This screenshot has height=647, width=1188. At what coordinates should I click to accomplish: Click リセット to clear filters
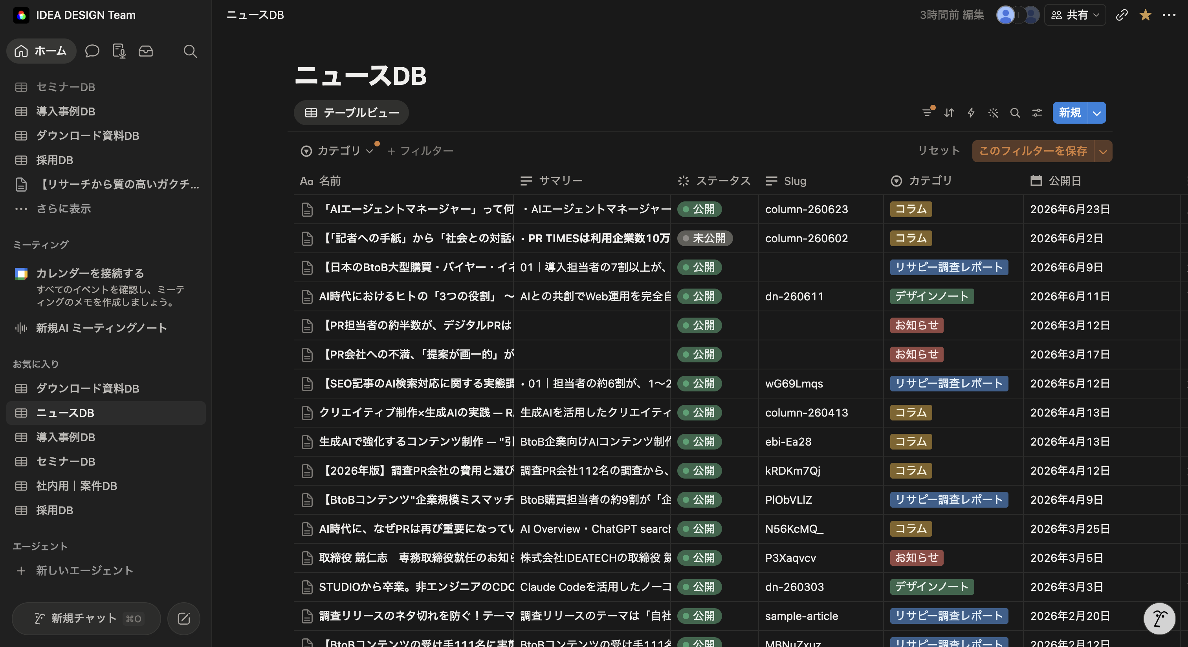(939, 151)
